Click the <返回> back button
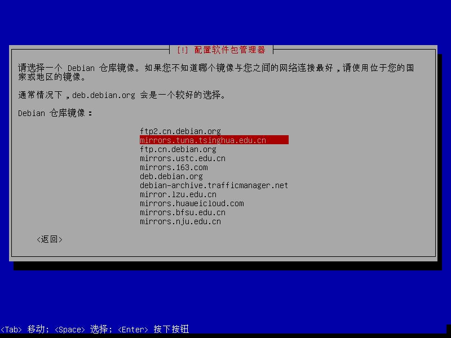Image resolution: width=451 pixels, height=338 pixels. click(x=50, y=239)
